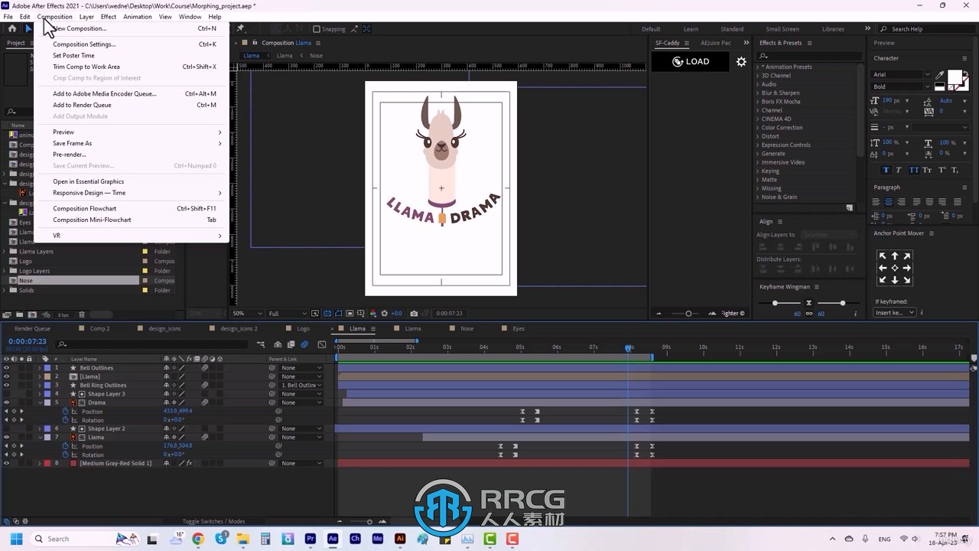Screen dimensions: 979x551
Task: Toggle motion blur switch on Bell Outlines layer
Action: (x=204, y=368)
